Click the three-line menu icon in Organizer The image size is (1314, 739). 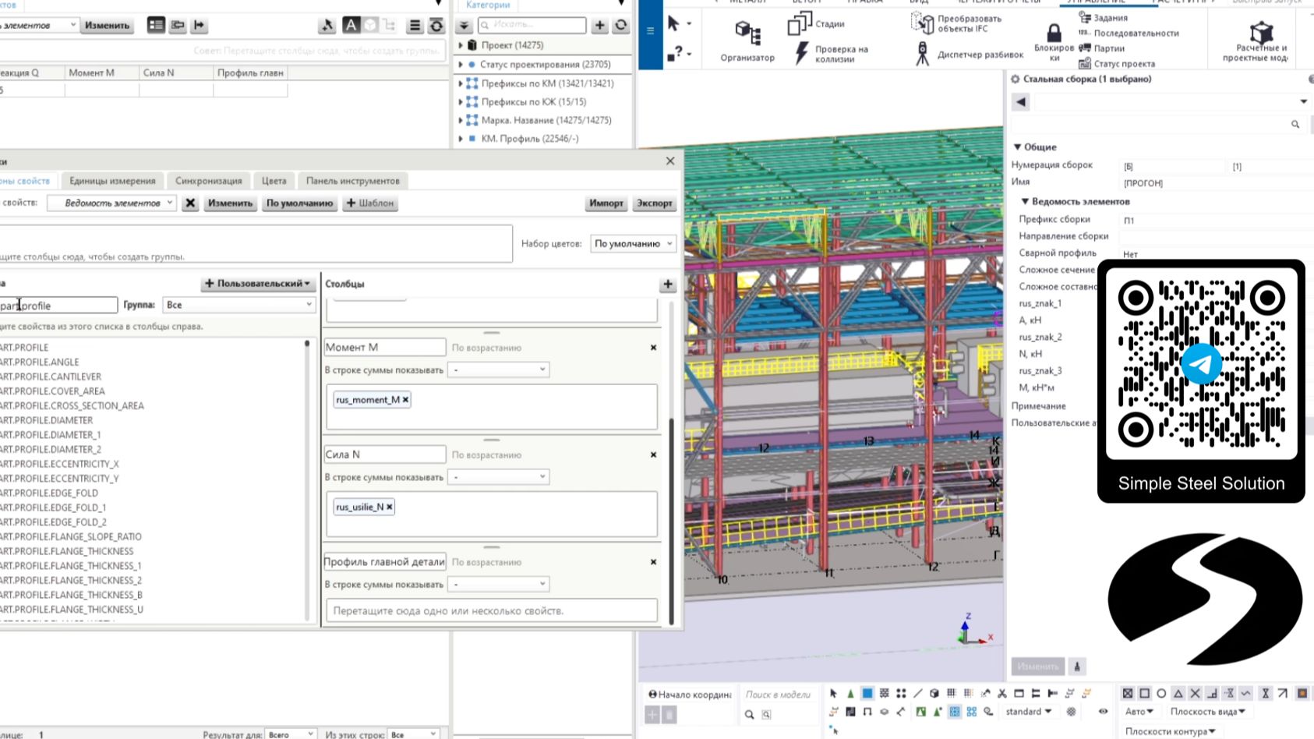(415, 26)
